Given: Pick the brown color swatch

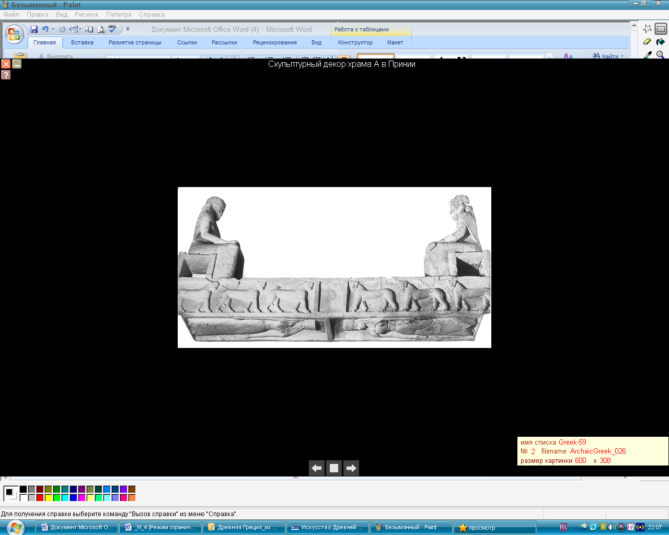Looking at the screenshot, I should [x=132, y=490].
